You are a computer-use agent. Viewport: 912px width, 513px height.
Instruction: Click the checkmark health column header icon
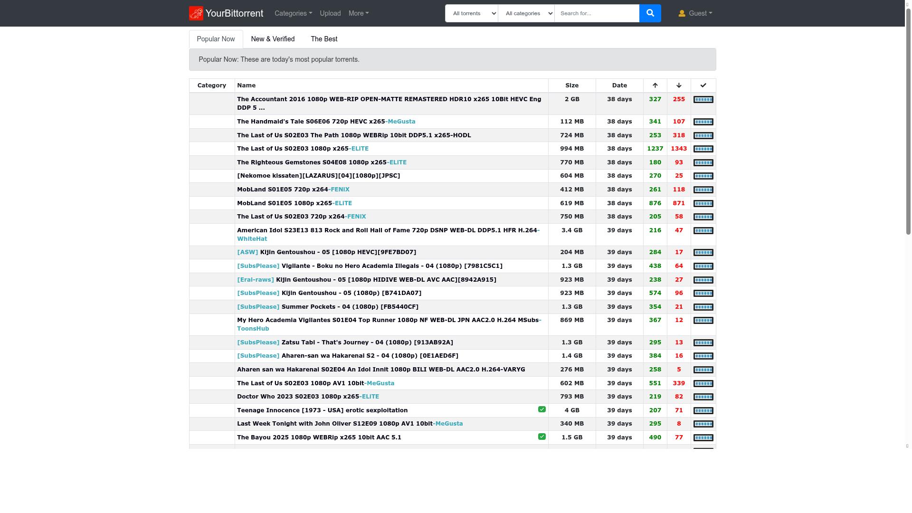click(703, 85)
